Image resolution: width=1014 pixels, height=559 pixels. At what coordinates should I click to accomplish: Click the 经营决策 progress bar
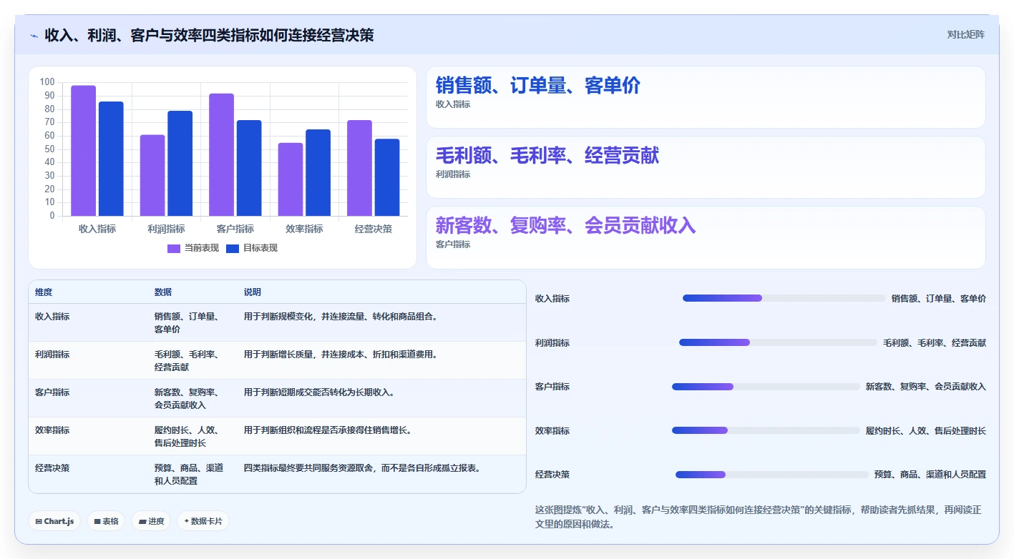coord(771,475)
